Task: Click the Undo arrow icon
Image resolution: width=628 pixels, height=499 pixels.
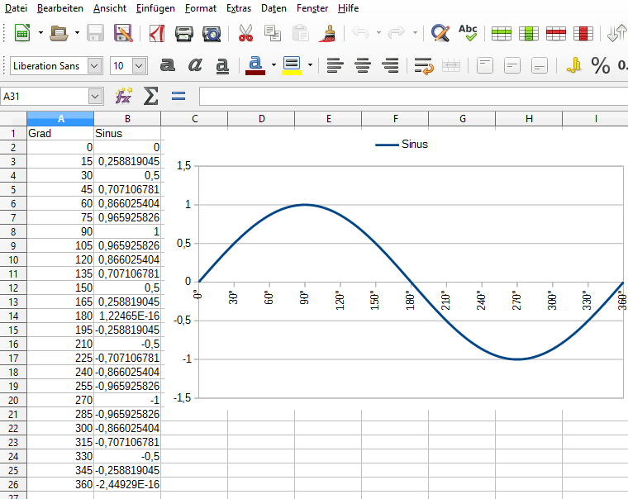Action: [x=360, y=32]
